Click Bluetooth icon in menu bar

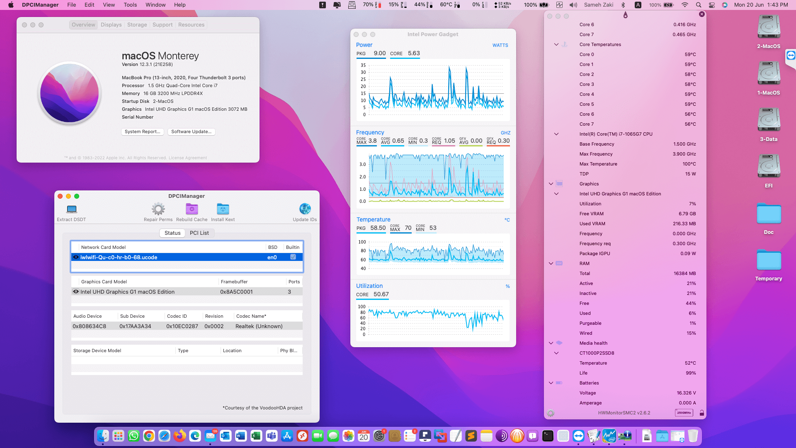click(x=623, y=5)
